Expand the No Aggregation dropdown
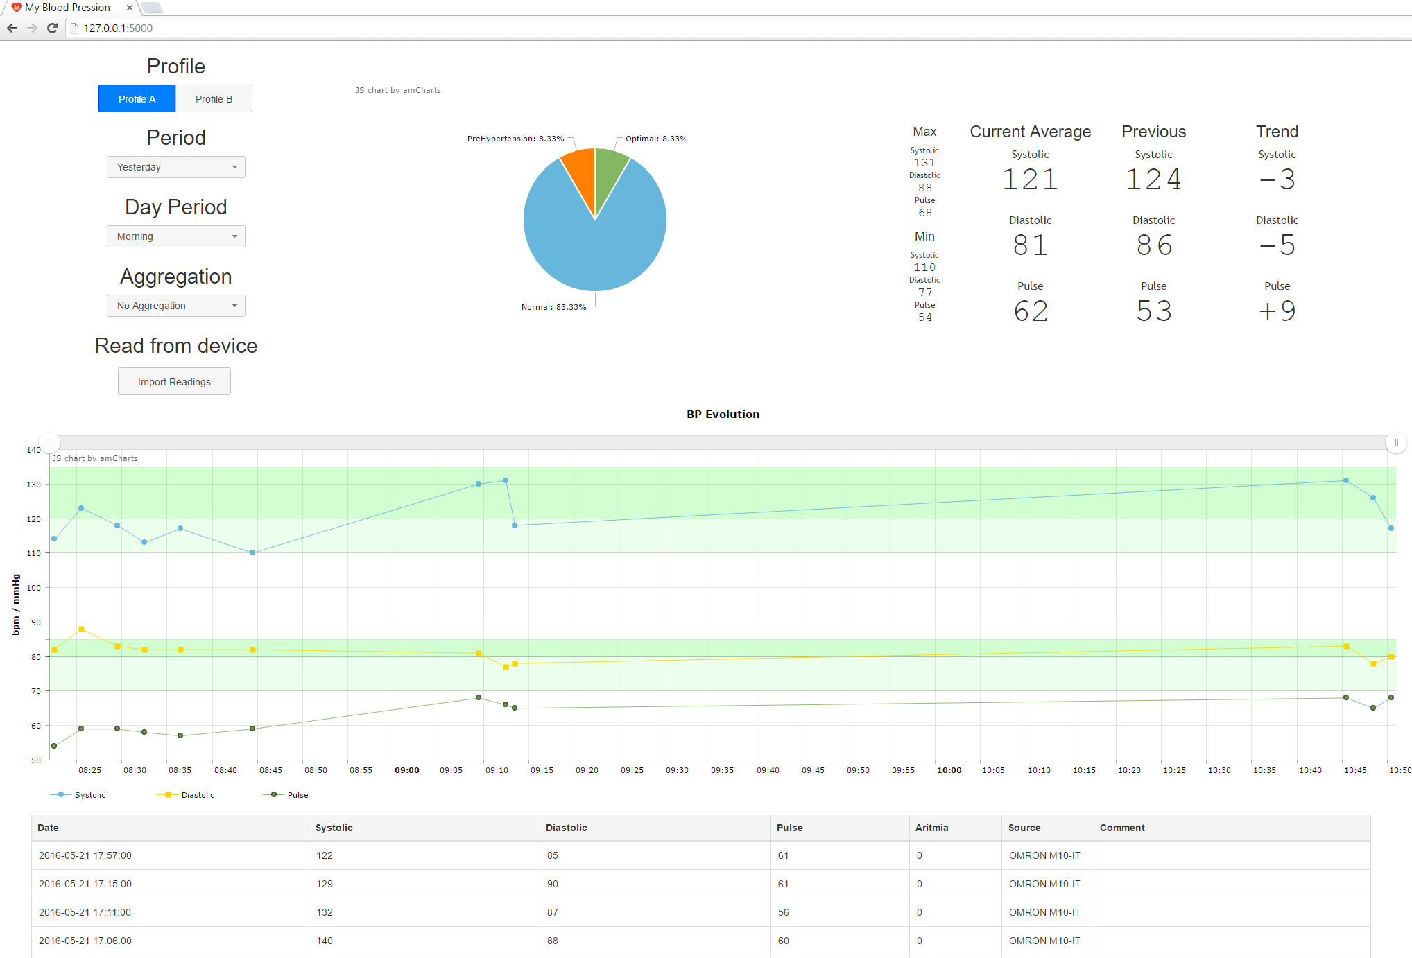The width and height of the screenshot is (1412, 958). pos(176,306)
